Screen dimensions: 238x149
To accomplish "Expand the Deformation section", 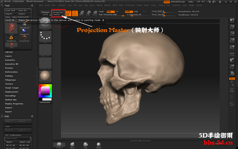I will (x=11, y=72).
